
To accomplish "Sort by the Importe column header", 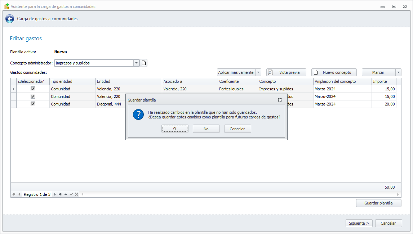I will 384,82.
